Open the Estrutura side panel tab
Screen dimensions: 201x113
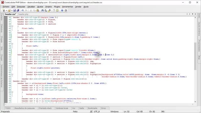tap(2, 29)
